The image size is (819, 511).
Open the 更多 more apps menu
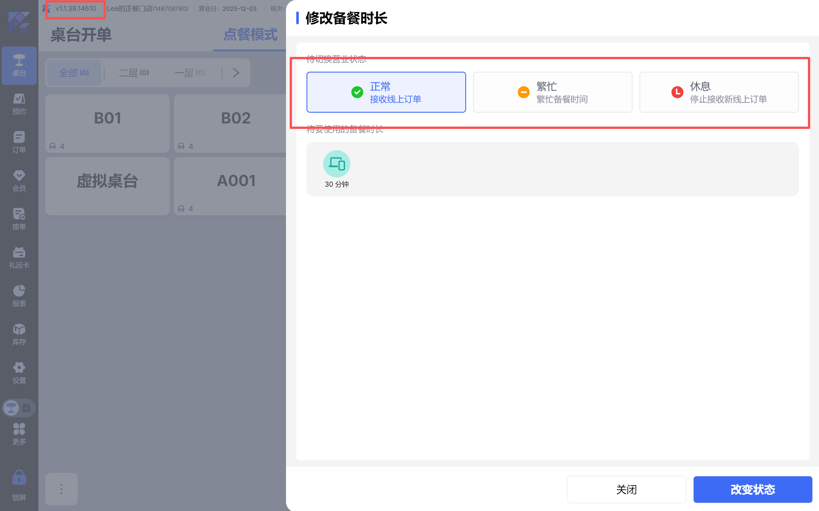click(x=19, y=434)
